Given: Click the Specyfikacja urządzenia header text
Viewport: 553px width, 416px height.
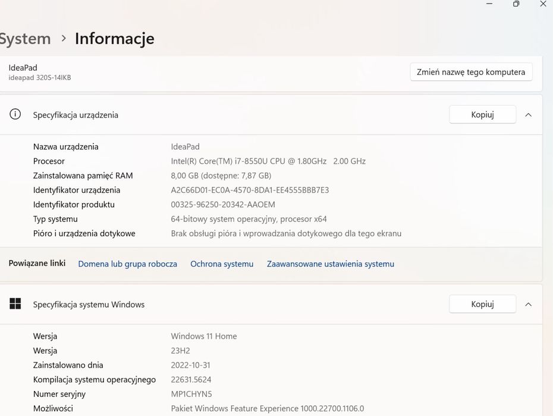Looking at the screenshot, I should [76, 115].
